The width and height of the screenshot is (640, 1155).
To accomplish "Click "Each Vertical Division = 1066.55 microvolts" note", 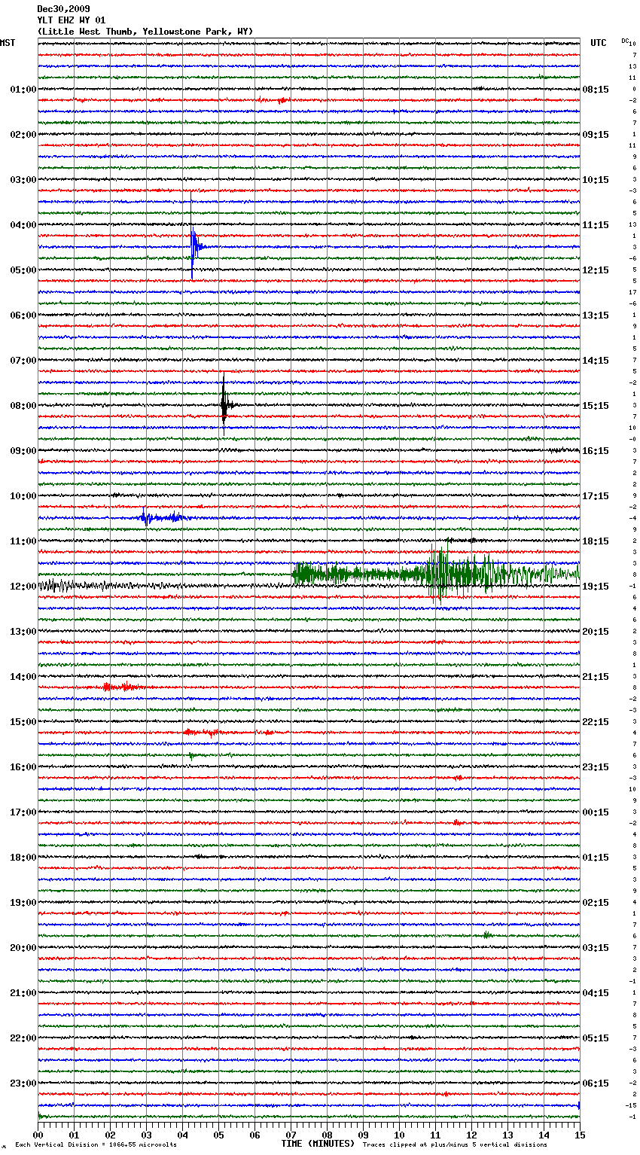I will [96, 1144].
